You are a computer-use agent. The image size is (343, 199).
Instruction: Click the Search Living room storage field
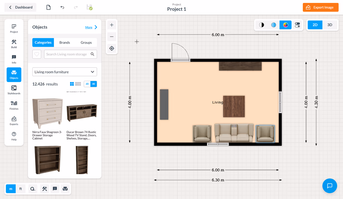(71, 54)
